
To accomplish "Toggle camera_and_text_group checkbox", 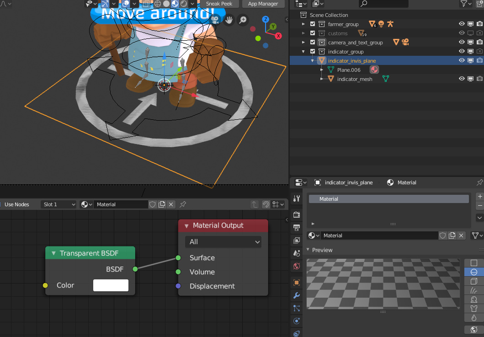I will click(x=313, y=43).
